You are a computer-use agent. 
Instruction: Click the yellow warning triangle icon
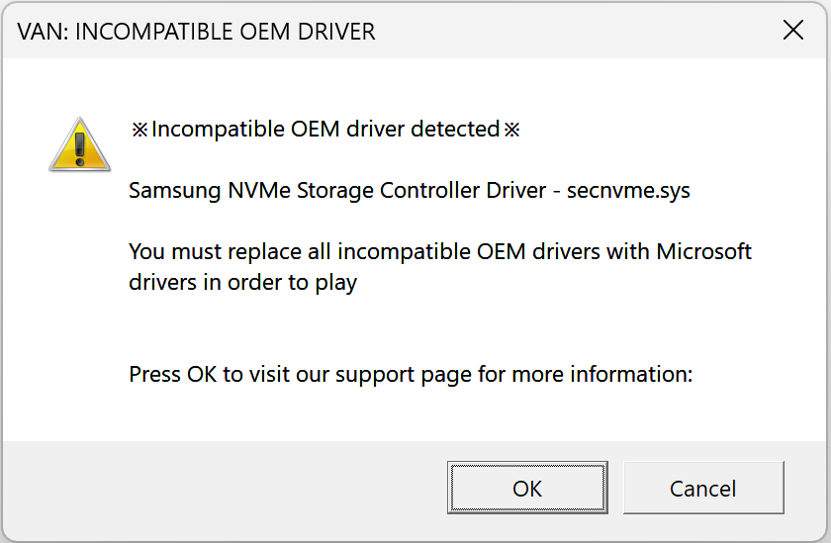pos(80,144)
